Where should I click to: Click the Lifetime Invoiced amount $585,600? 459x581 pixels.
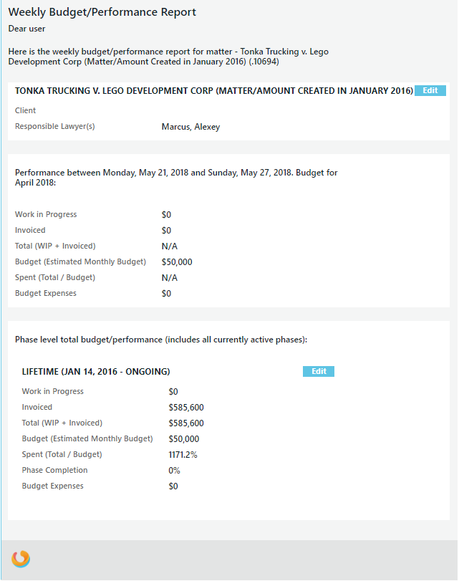point(186,408)
